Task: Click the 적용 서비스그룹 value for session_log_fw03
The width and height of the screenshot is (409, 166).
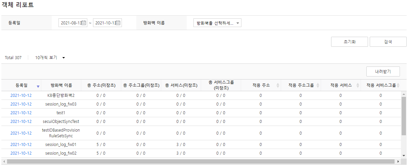Action: (x=380, y=104)
